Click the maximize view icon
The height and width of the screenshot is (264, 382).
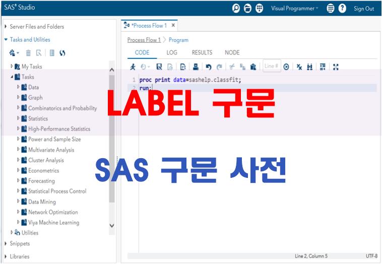tap(336, 67)
